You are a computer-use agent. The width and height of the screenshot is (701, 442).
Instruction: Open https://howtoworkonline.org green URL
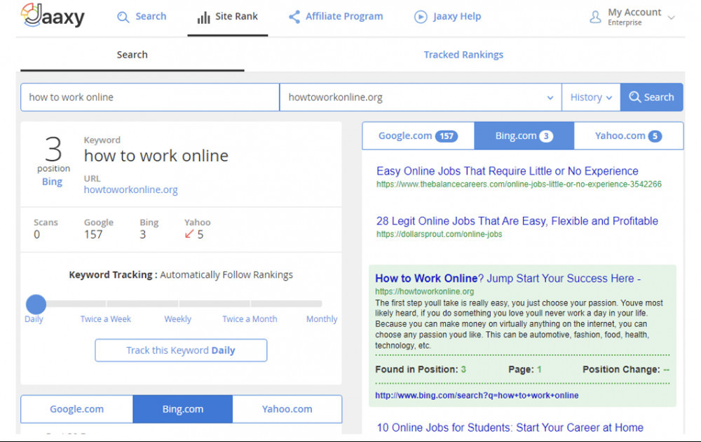(x=424, y=291)
